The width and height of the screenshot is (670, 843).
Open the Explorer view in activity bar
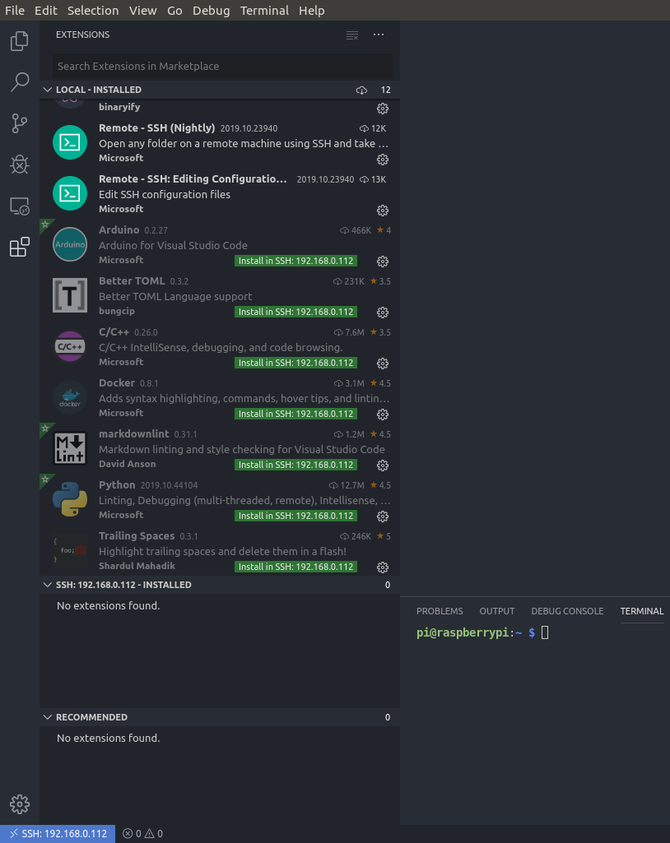pyautogui.click(x=20, y=41)
